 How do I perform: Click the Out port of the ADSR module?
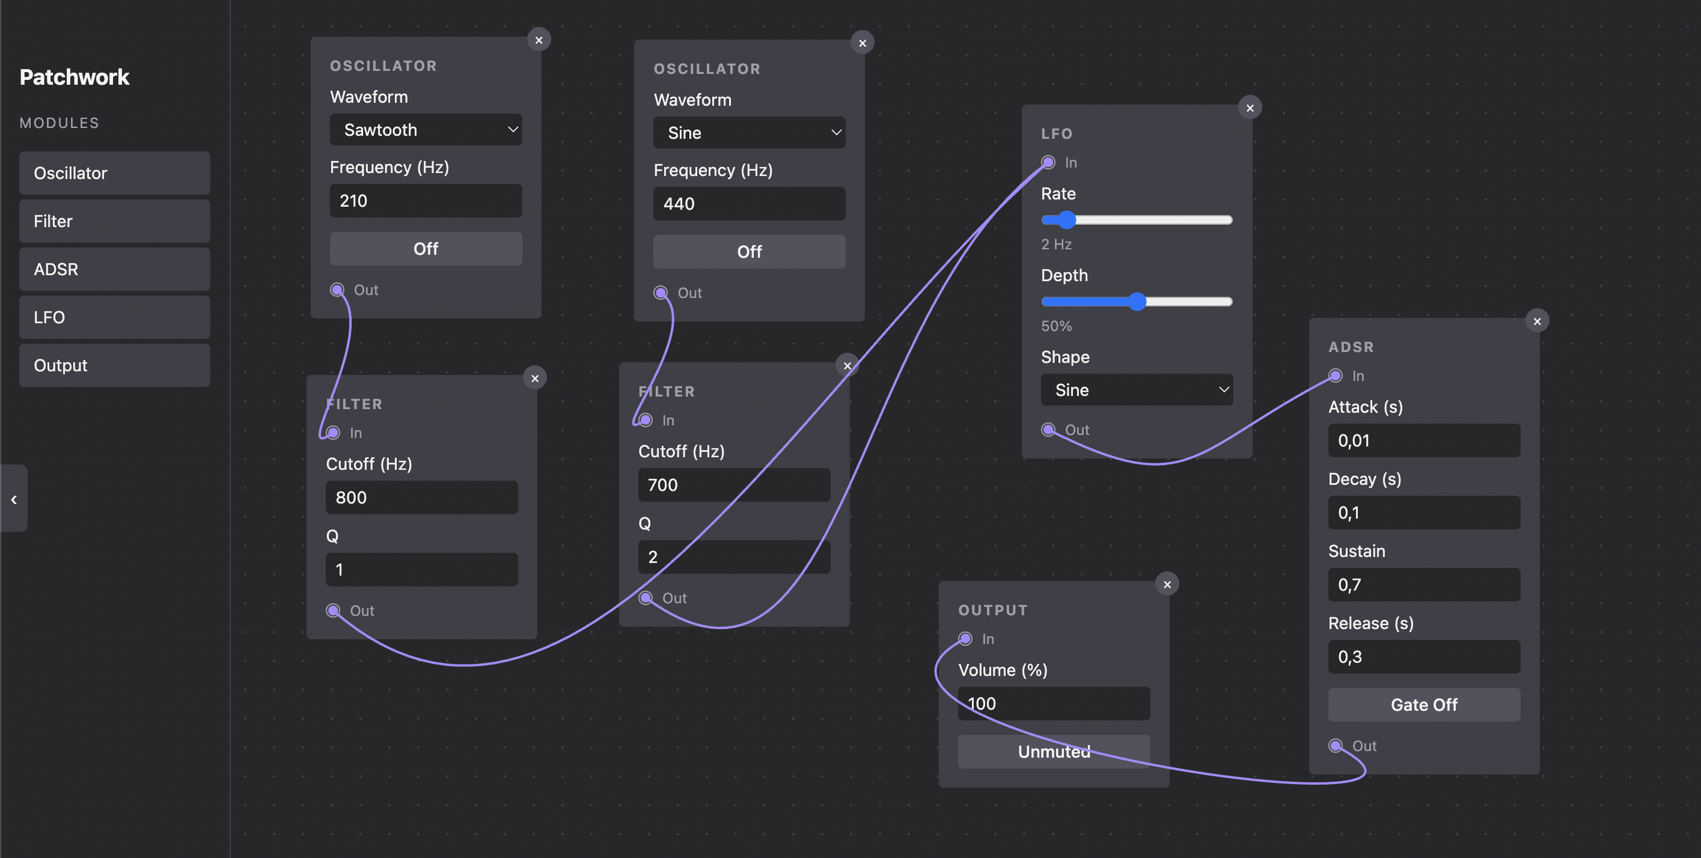[x=1337, y=745]
